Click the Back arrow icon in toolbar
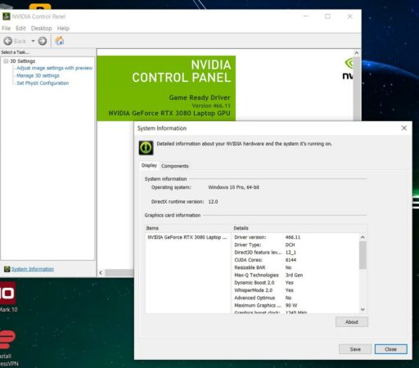This screenshot has width=419, height=368. pyautogui.click(x=7, y=41)
